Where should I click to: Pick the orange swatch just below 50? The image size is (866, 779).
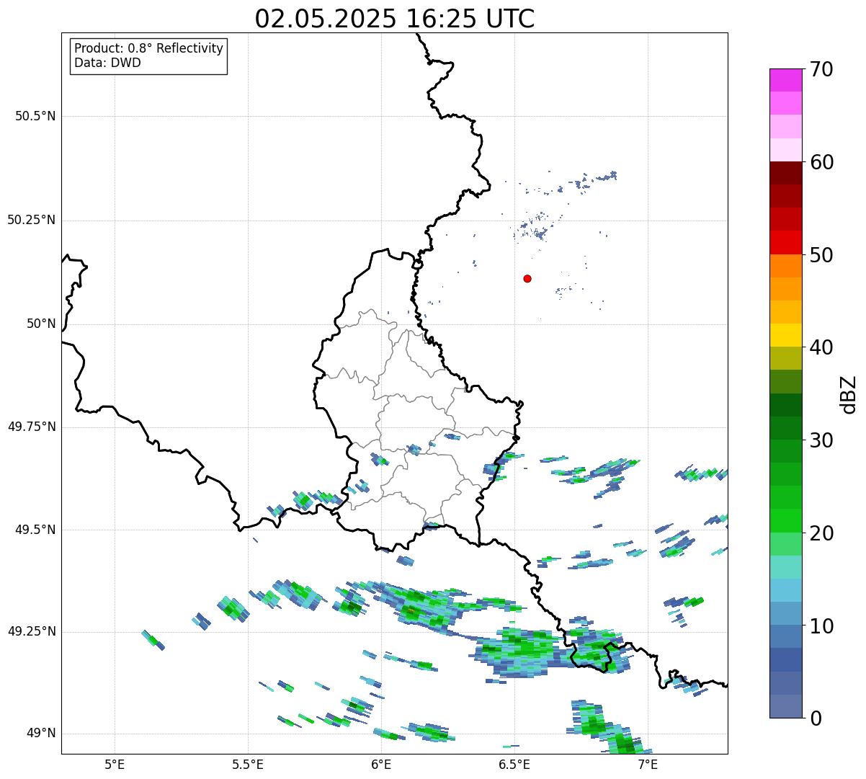(785, 266)
